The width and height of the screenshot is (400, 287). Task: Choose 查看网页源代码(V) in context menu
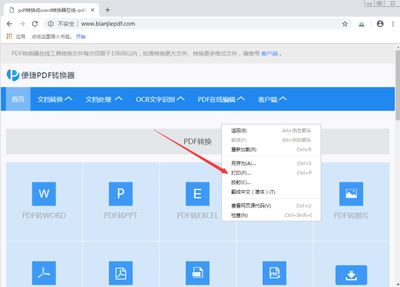click(x=271, y=206)
